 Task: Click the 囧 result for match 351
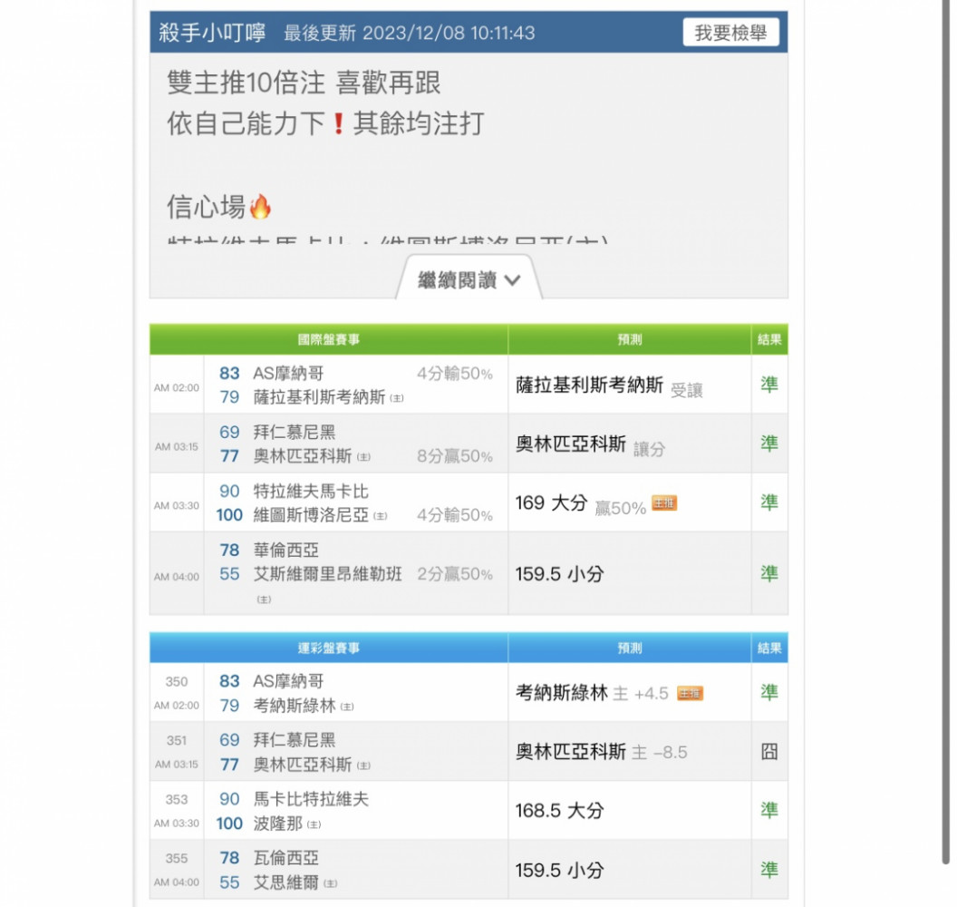pos(769,751)
